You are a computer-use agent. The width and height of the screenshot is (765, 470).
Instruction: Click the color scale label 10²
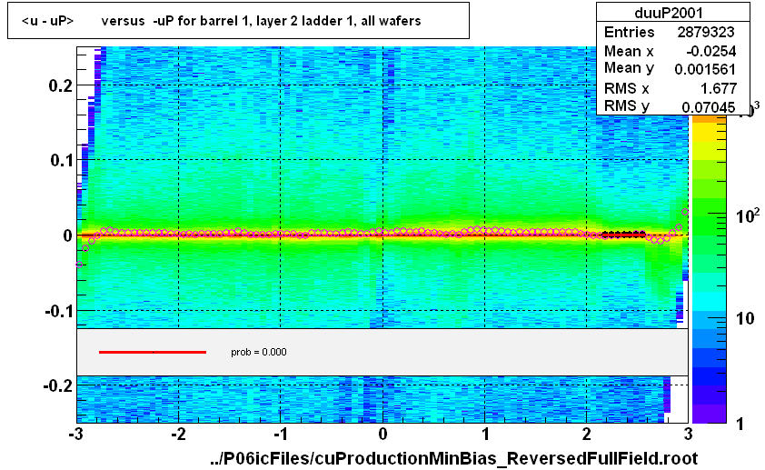(x=748, y=215)
